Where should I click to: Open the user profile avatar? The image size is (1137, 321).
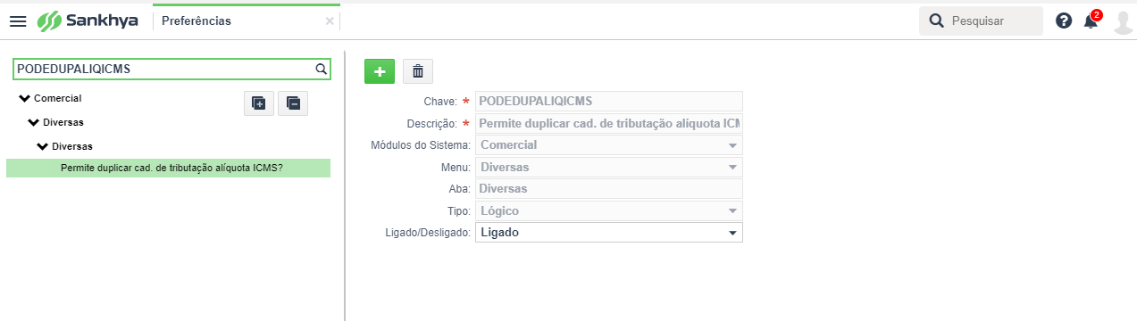[1124, 21]
